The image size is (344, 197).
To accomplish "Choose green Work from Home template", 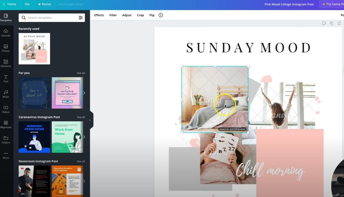I will [x=67, y=137].
